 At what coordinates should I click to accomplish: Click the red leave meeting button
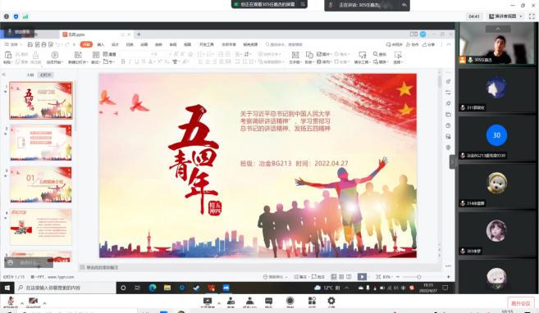point(521,303)
